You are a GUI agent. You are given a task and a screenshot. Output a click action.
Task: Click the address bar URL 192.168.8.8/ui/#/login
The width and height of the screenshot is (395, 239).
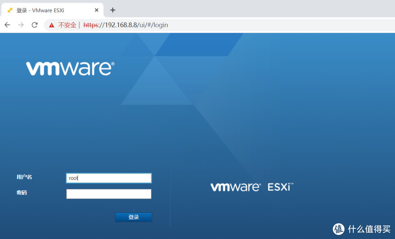[126, 25]
